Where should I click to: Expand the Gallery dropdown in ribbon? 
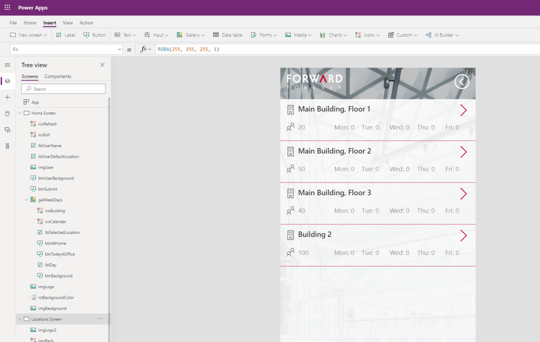[x=191, y=35]
